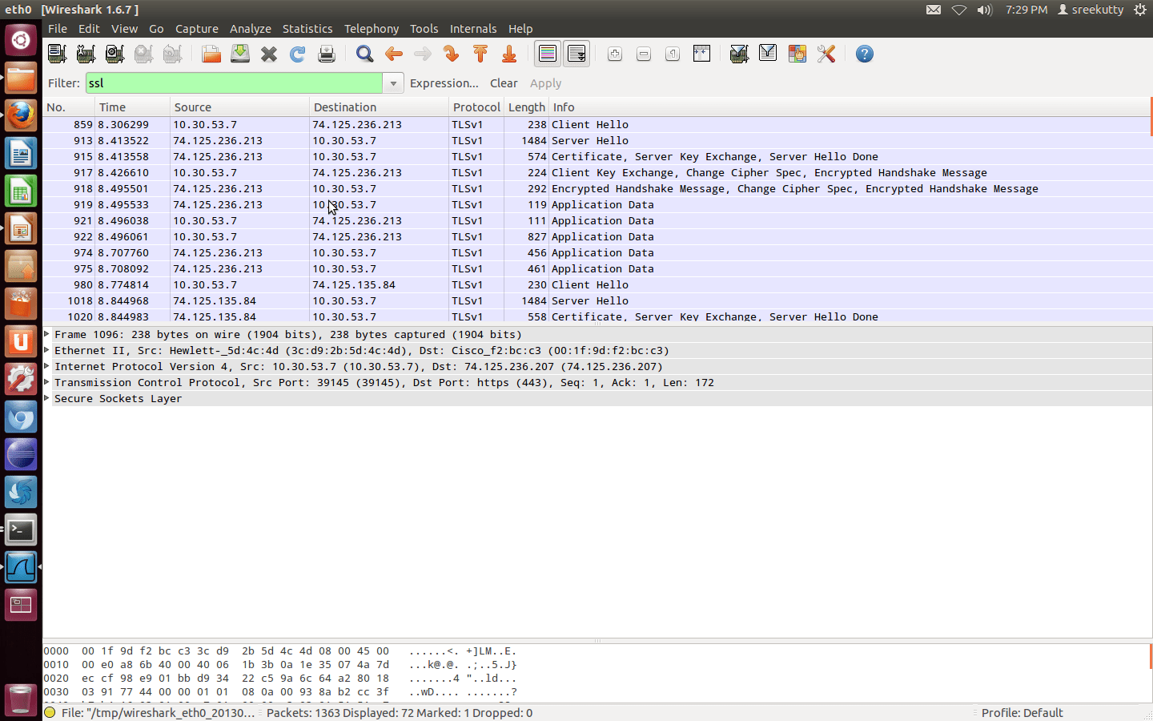Find a packet with magnifier icon
Image resolution: width=1153 pixels, height=721 pixels.
(x=365, y=54)
